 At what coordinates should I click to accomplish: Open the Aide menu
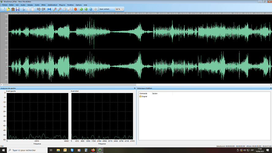pyautogui.click(x=85, y=5)
